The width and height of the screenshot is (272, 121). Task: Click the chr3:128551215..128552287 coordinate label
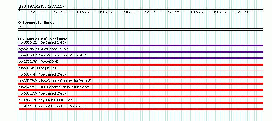(x=41, y=7)
